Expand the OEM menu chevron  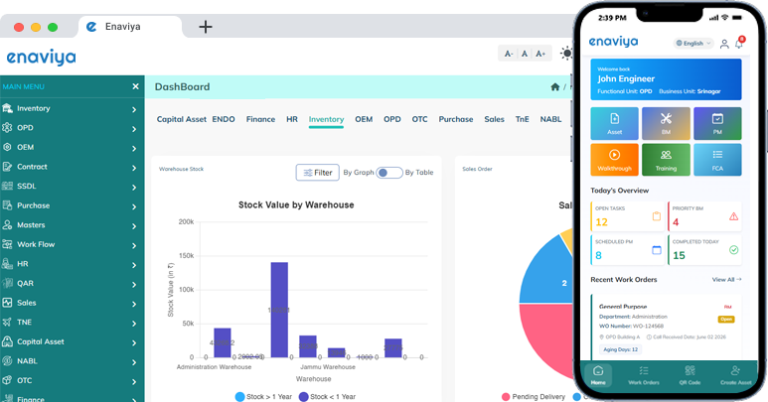click(x=134, y=148)
